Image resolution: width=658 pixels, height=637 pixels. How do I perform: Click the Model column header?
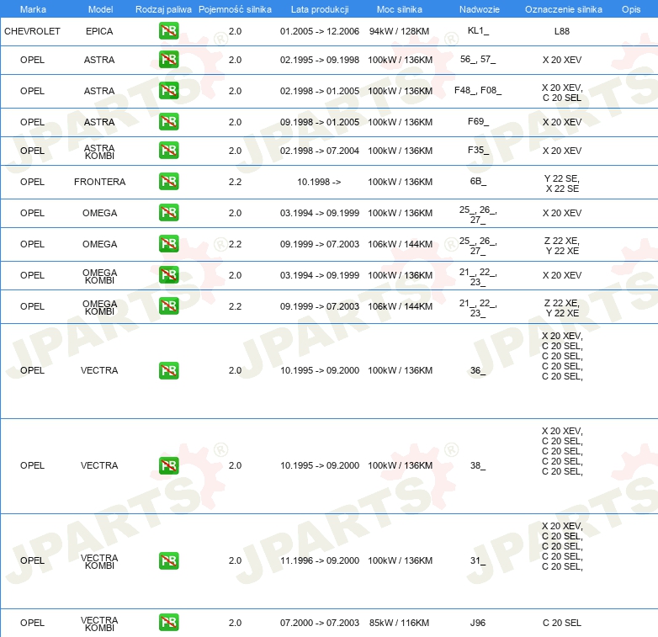pos(99,9)
